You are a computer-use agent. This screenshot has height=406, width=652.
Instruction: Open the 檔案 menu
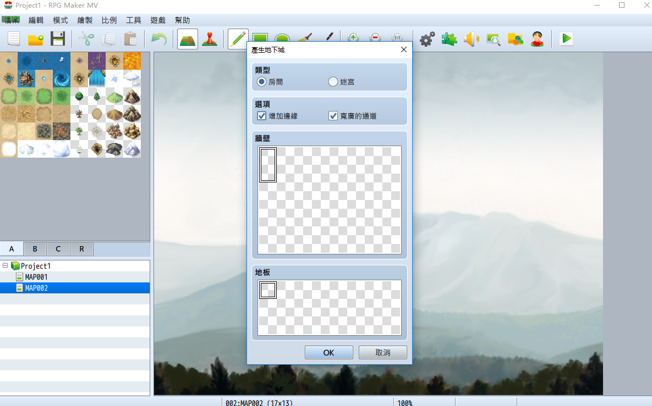[11, 20]
